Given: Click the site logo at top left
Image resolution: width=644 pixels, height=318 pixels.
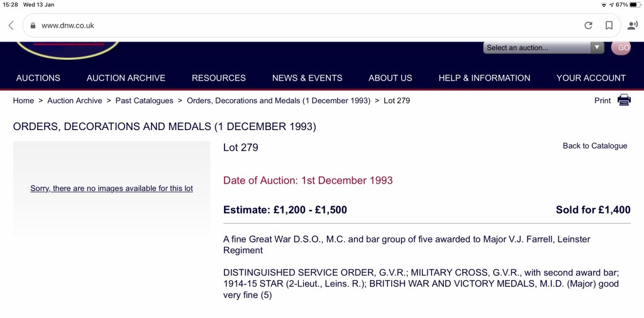Looking at the screenshot, I should 68,49.
